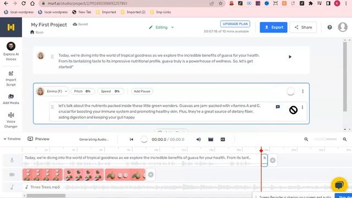This screenshot has width=352, height=198.
Task: Open the user profile avatar
Action: (343, 27)
